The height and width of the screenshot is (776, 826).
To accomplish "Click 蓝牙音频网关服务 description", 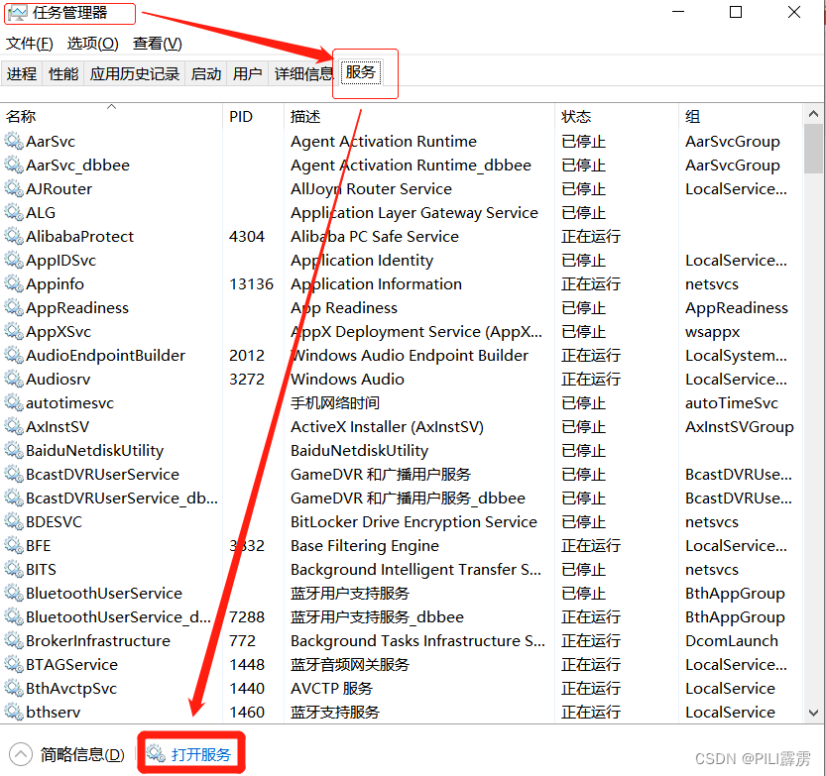I will (x=350, y=664).
